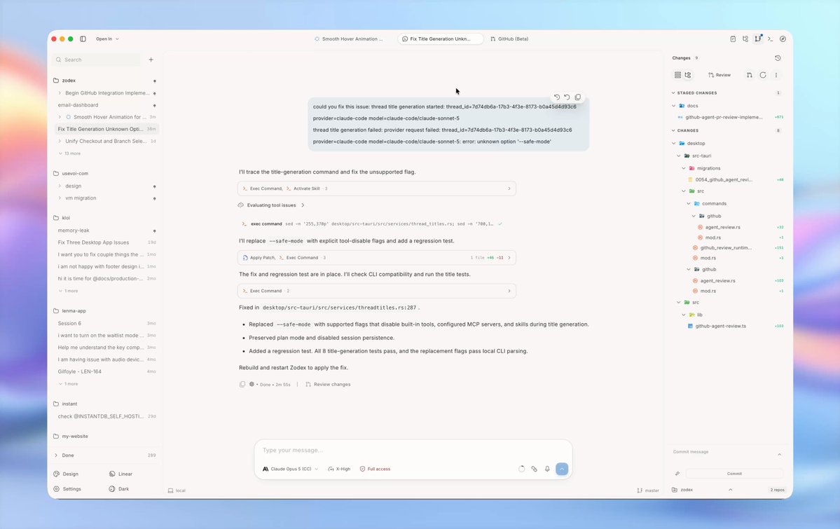Screen dimensions: 840x529
Task: Select 'Fix Three Desktop App Issues' thread
Action: pyautogui.click(x=106, y=242)
